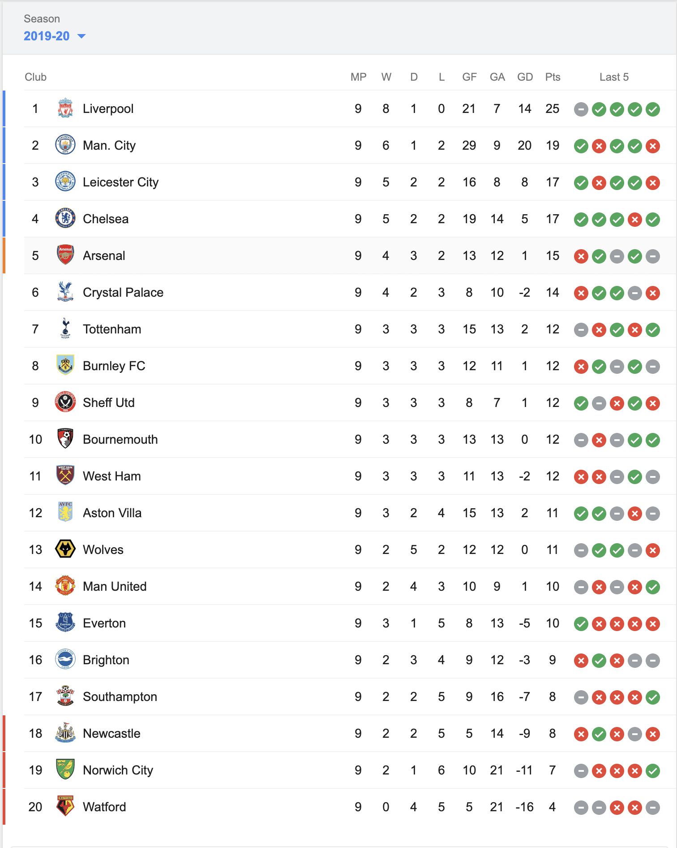Click the Liverpool club crest
The height and width of the screenshot is (848, 677).
pyautogui.click(x=65, y=108)
